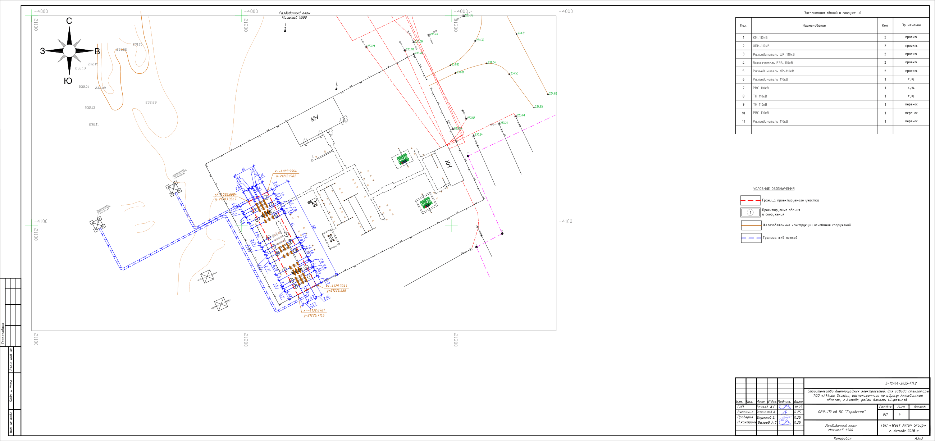Click the ОРУ-110 кВ ПС "Городская" title cell
Image resolution: width=935 pixels, height=441 pixels.
tap(841, 412)
